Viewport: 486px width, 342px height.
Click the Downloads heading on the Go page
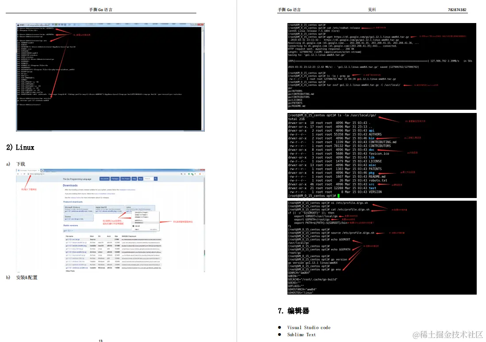point(70,186)
